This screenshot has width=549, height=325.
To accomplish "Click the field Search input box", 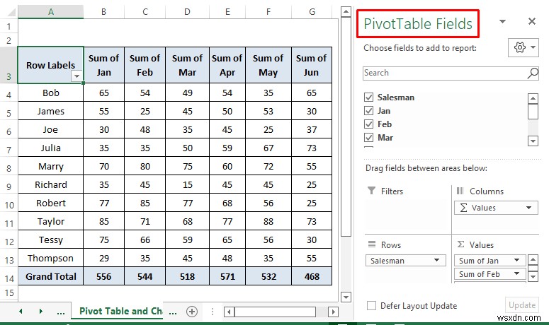I will coord(446,73).
